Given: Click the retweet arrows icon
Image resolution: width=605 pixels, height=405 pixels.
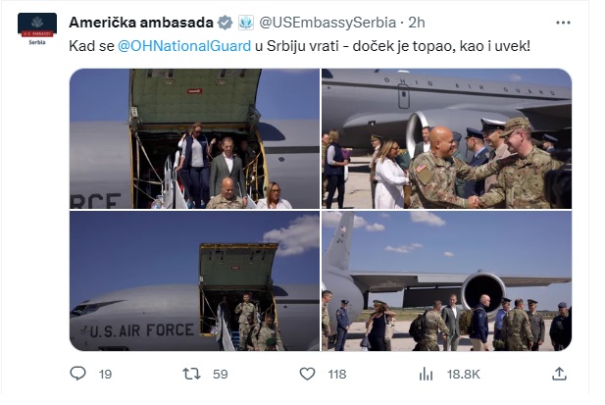Looking at the screenshot, I should click(x=191, y=374).
